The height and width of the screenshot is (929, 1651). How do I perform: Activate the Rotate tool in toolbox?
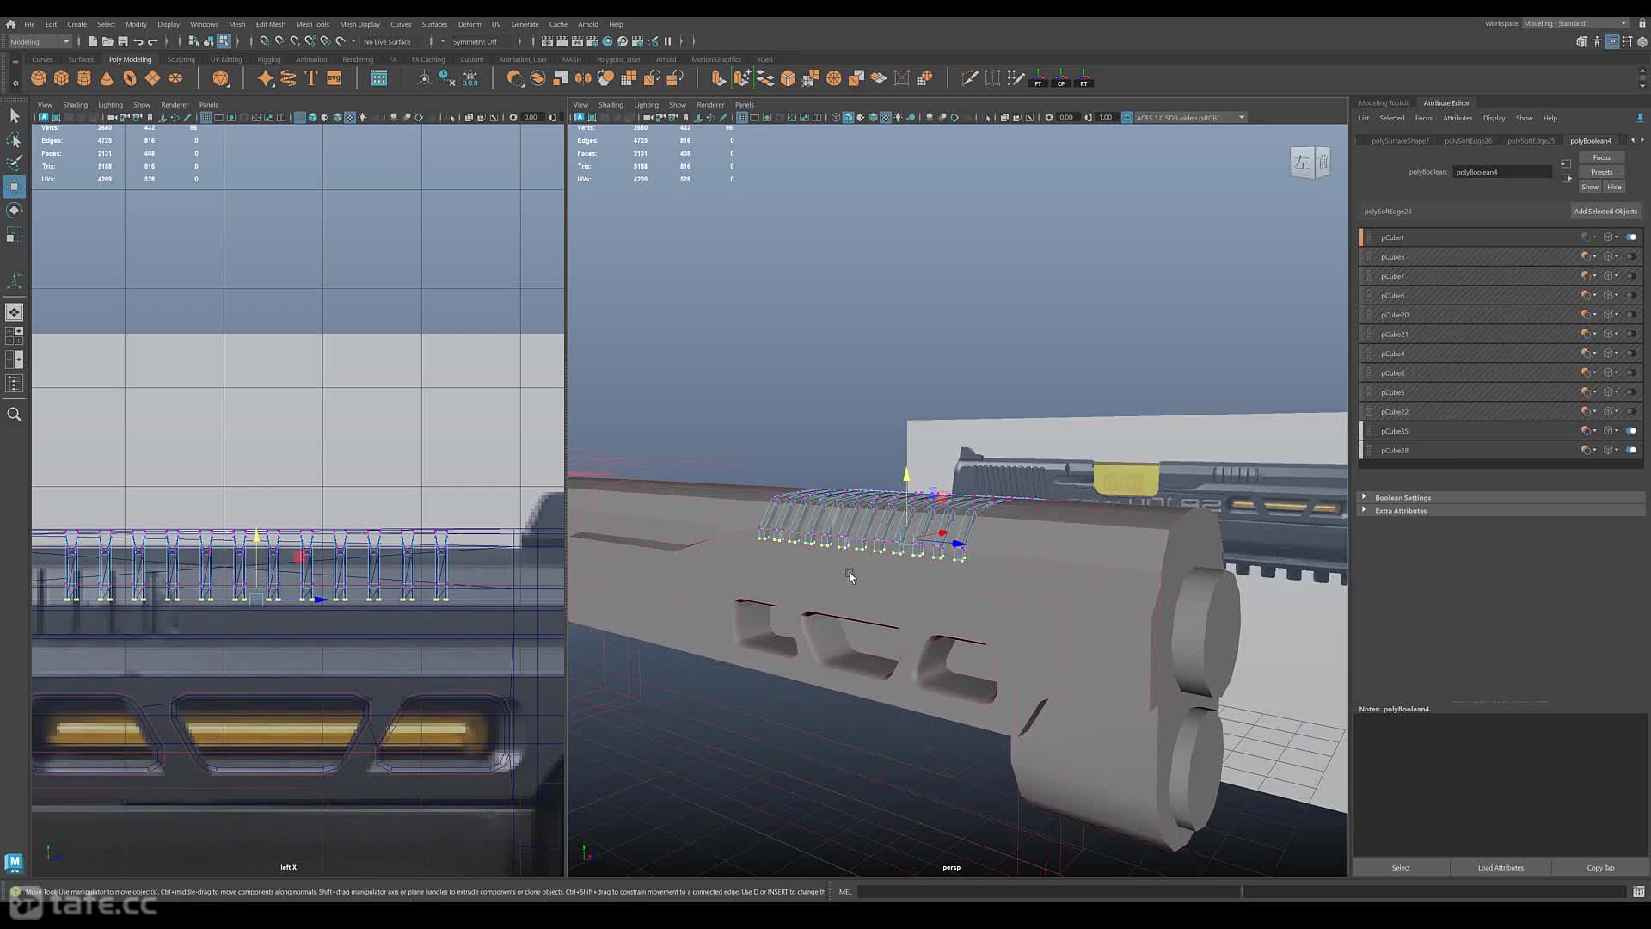(14, 210)
